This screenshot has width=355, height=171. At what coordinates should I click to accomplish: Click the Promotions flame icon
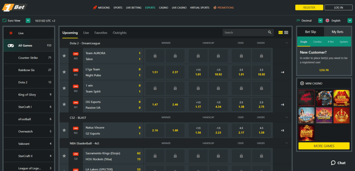(x=215, y=8)
